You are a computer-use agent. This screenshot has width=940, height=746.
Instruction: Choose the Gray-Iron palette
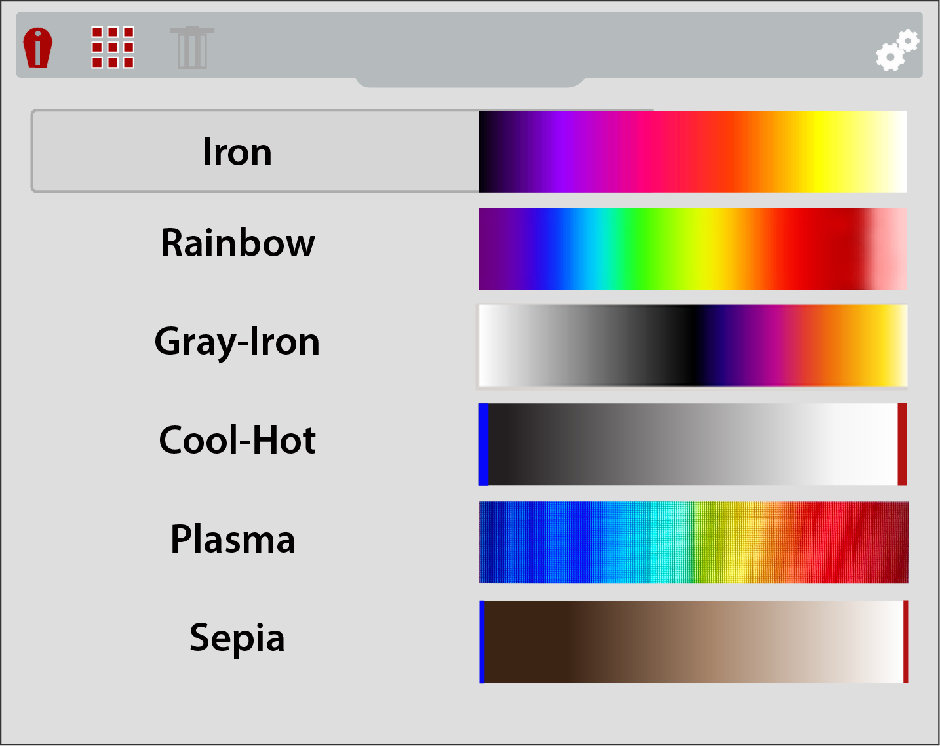(x=237, y=342)
